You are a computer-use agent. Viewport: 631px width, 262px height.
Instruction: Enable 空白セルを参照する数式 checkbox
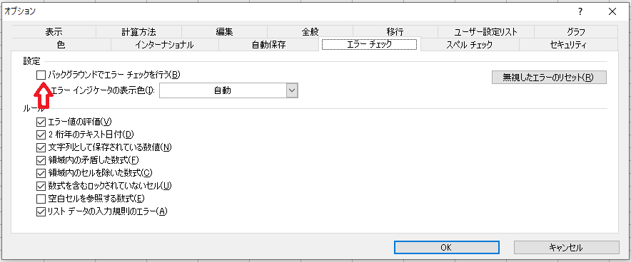click(41, 199)
